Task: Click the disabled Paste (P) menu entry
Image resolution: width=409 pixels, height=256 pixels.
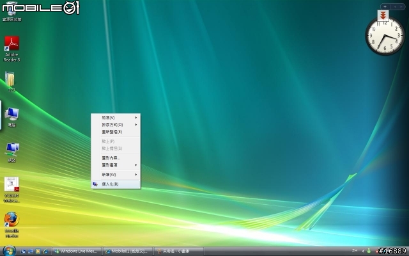Action: tap(116, 141)
